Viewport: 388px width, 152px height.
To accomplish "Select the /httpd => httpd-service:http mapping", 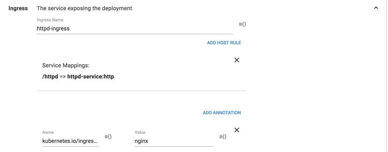I will (78, 77).
